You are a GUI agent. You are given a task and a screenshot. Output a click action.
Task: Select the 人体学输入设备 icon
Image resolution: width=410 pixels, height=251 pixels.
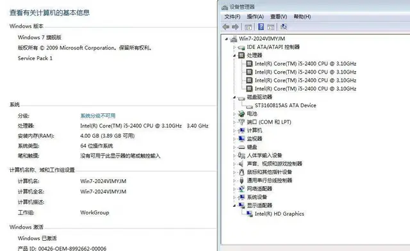[242, 156]
